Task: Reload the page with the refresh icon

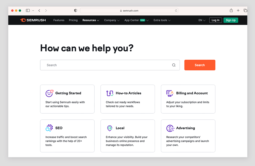Action: pos(176,11)
